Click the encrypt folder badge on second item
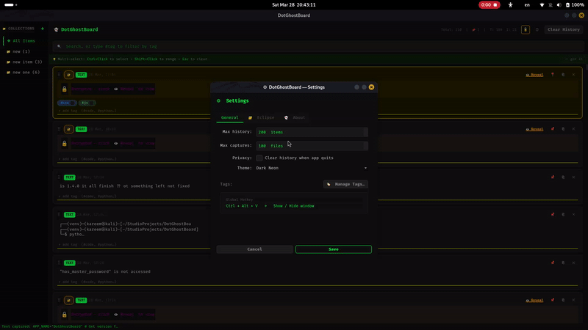 coord(68,129)
